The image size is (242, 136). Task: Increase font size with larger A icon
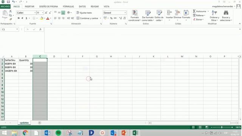(46, 13)
